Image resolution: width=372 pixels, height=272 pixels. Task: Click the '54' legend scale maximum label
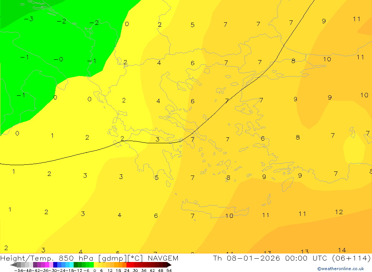click(169, 271)
